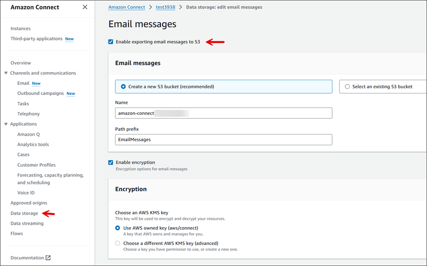Select Use AWS owned key radio button
The image size is (427, 266).
(x=118, y=228)
